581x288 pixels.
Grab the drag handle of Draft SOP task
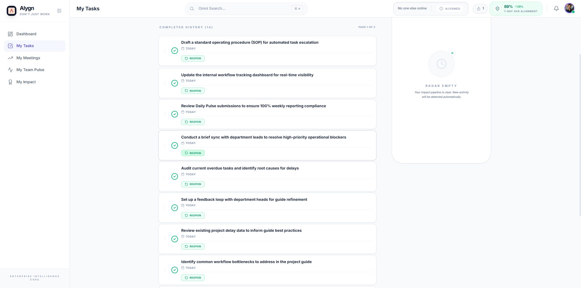coord(165,51)
